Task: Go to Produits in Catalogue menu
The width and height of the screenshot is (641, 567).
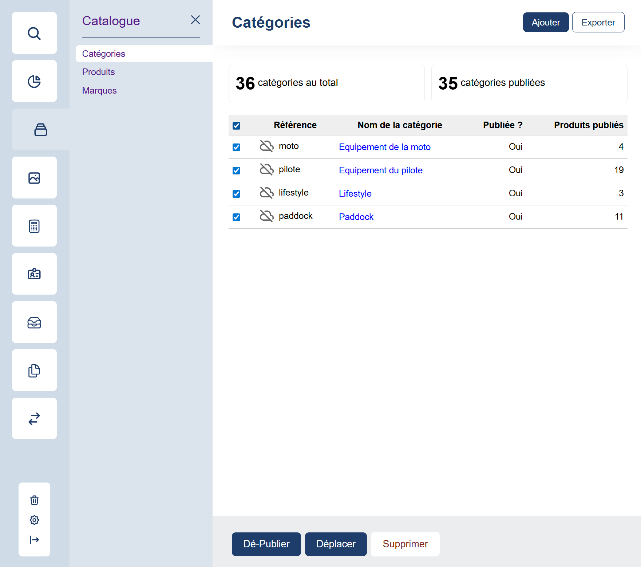Action: (x=98, y=72)
